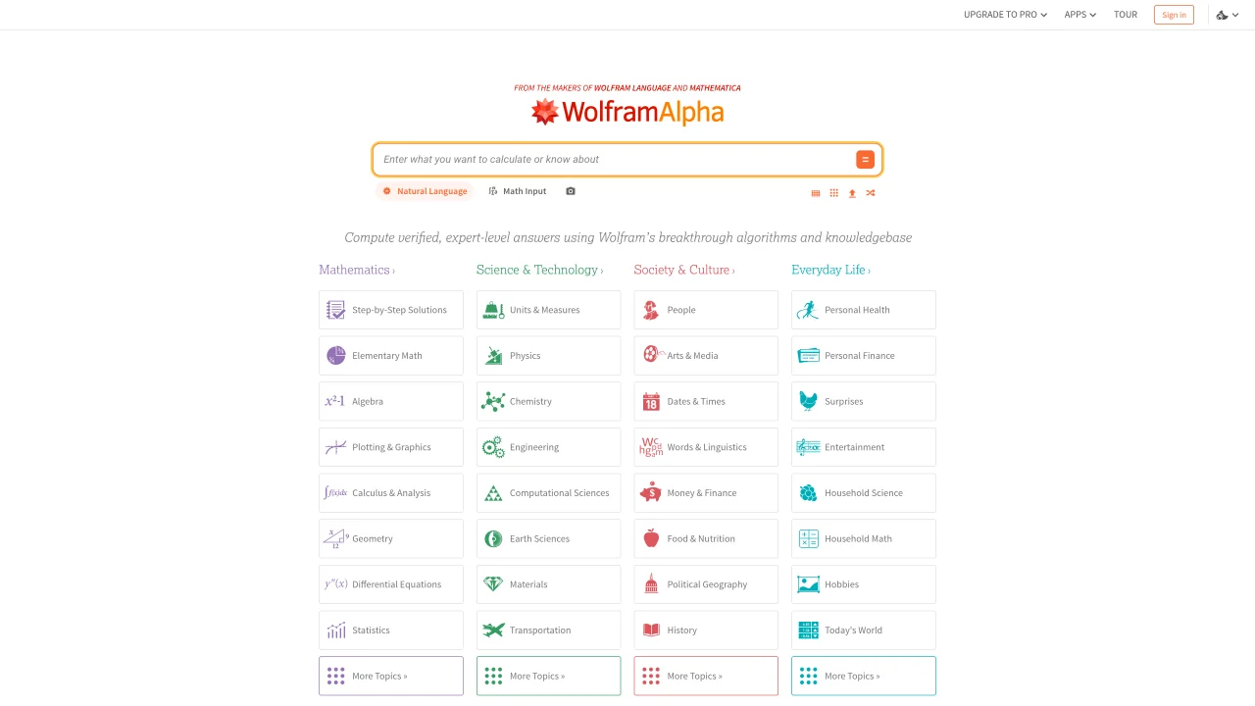
Task: Click the Food & Nutrition apple icon
Action: point(651,538)
